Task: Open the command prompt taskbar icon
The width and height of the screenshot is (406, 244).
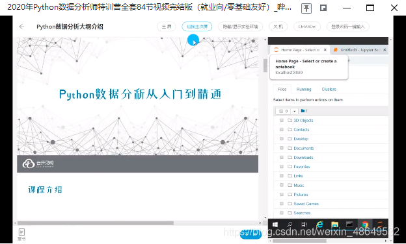Action: 350,225
